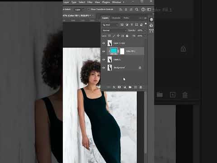
Task: Open the Type menu
Action: [74, 2]
